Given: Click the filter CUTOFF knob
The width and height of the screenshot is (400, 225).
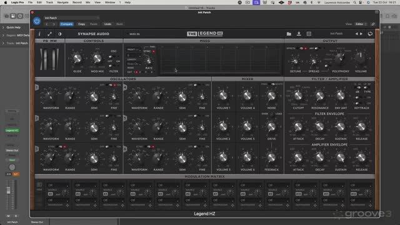Looking at the screenshot, I should pyautogui.click(x=298, y=96).
